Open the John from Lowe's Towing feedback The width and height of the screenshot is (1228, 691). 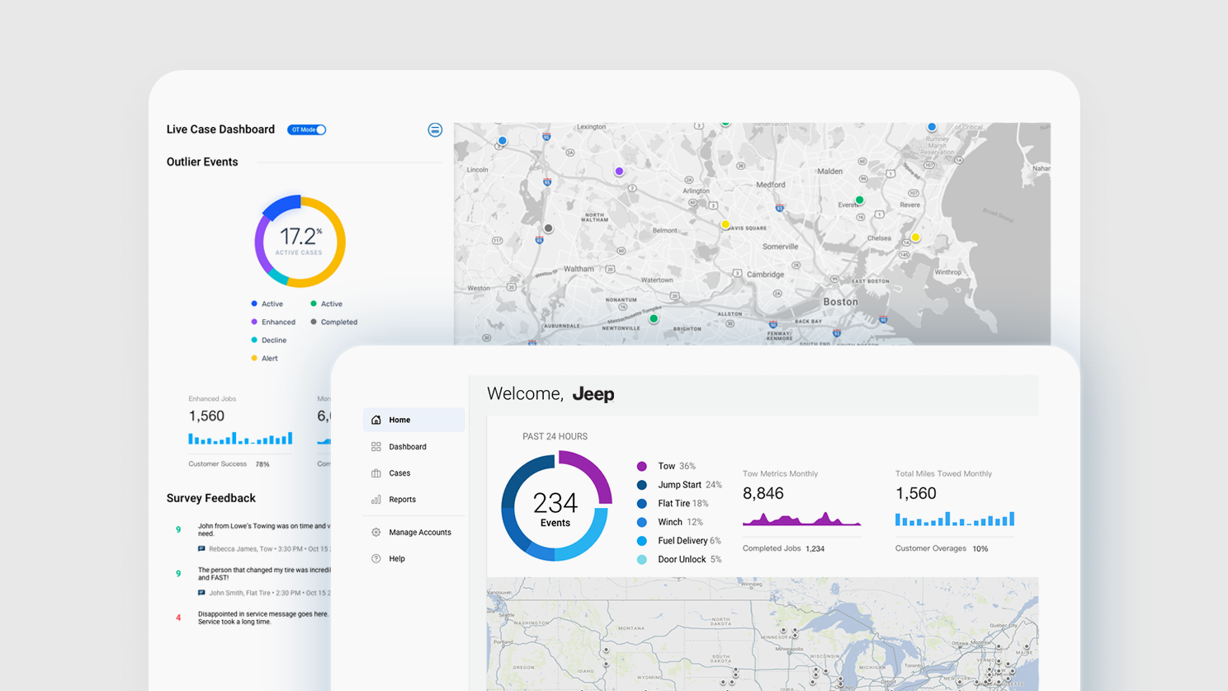click(x=264, y=529)
